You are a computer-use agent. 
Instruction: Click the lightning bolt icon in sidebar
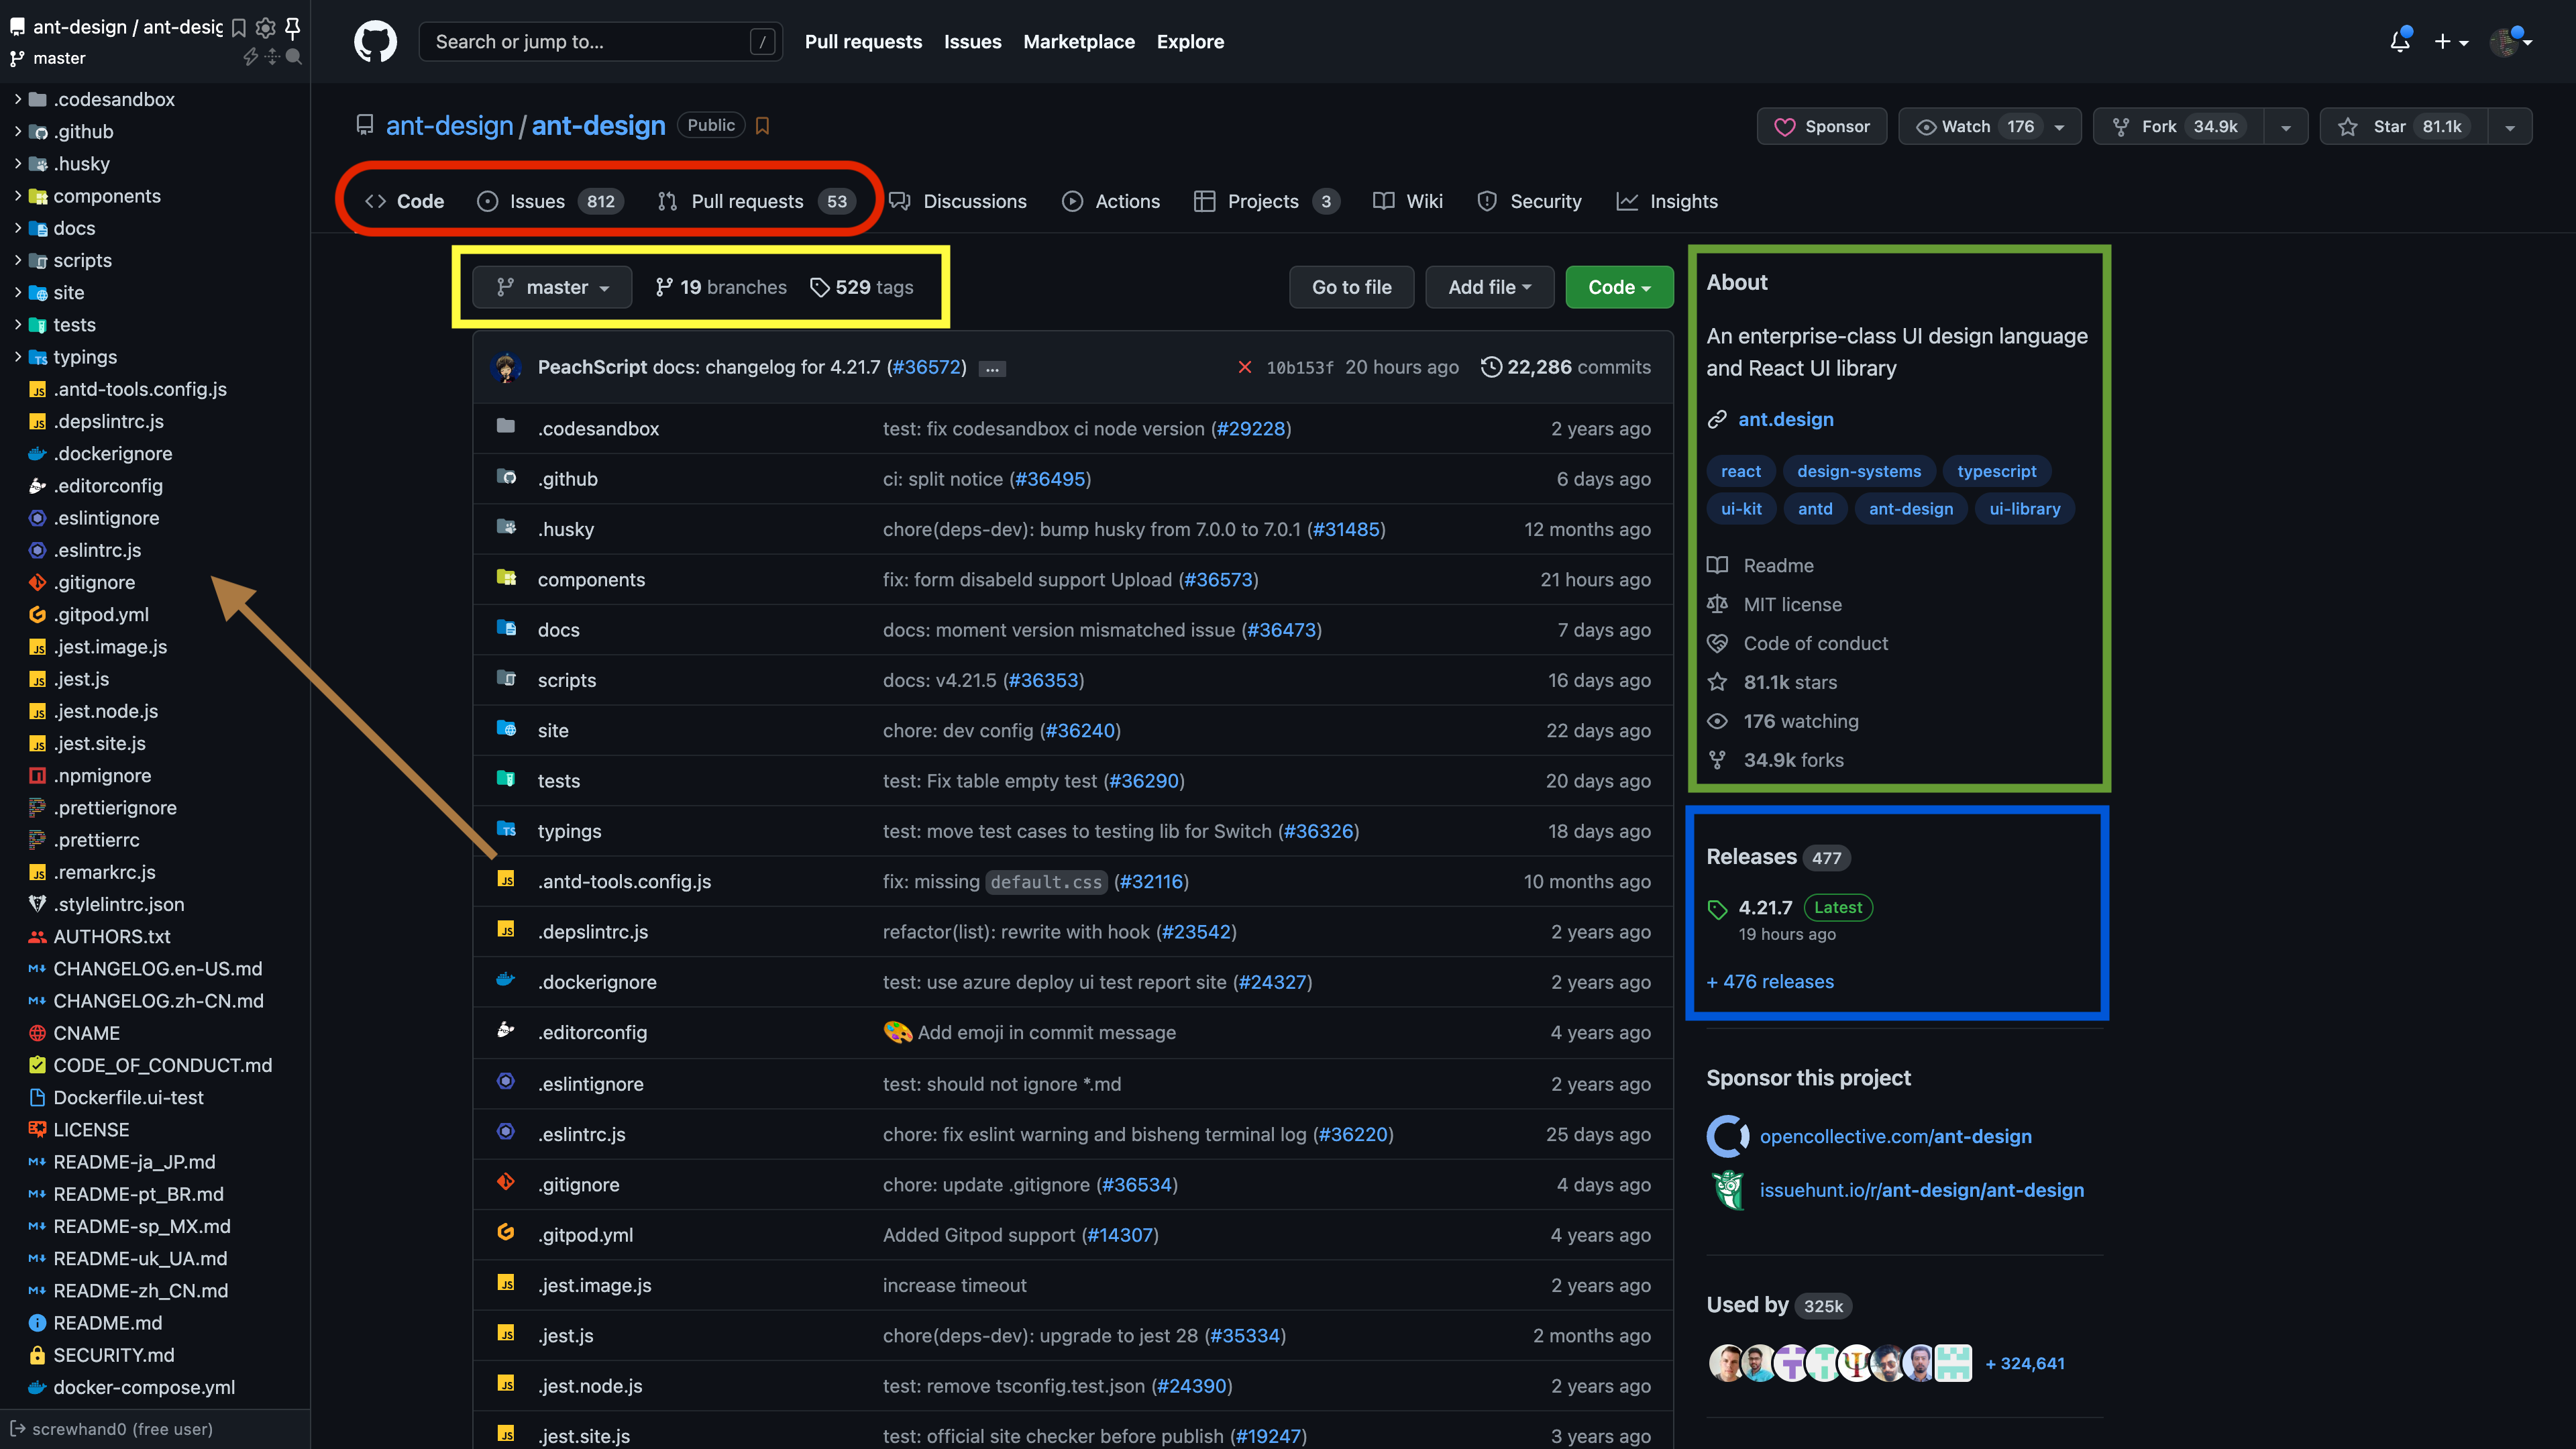point(250,57)
